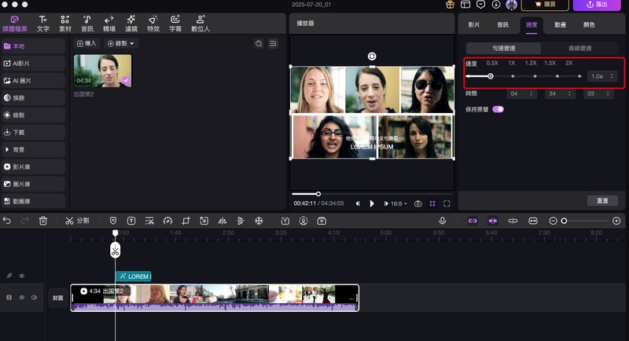
Task: Open the AI影片 category
Action: (33, 64)
